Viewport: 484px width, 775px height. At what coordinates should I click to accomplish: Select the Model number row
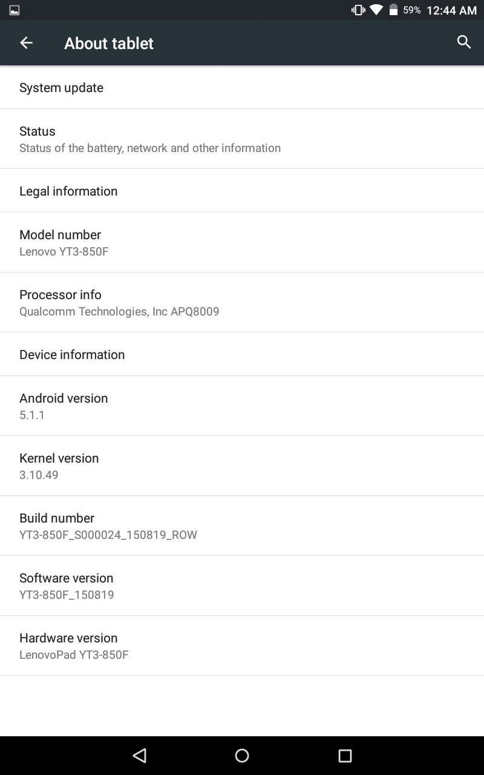point(242,242)
